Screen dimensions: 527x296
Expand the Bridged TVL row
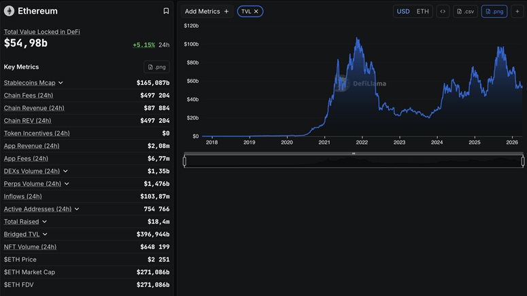45,234
